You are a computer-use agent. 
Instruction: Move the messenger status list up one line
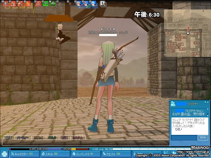click(x=208, y=110)
